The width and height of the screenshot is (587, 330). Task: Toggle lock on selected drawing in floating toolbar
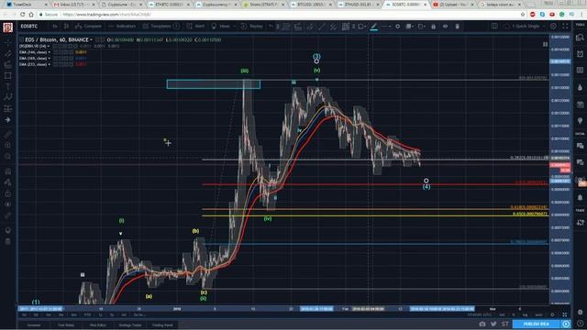(433, 27)
